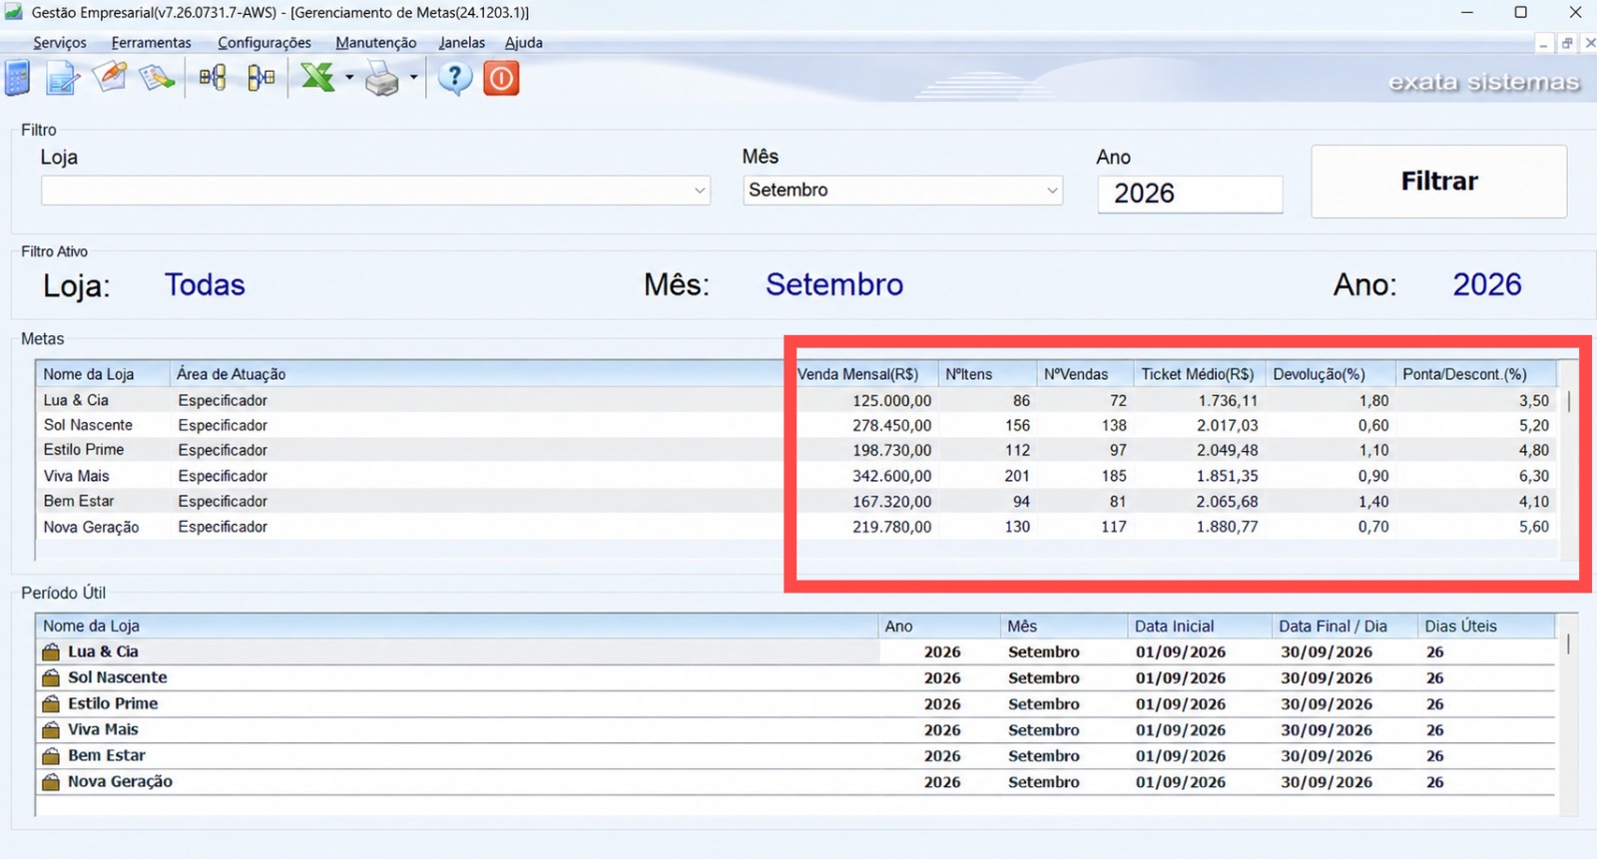
Task: Expand the Excel export dropdown arrow
Action: point(349,77)
